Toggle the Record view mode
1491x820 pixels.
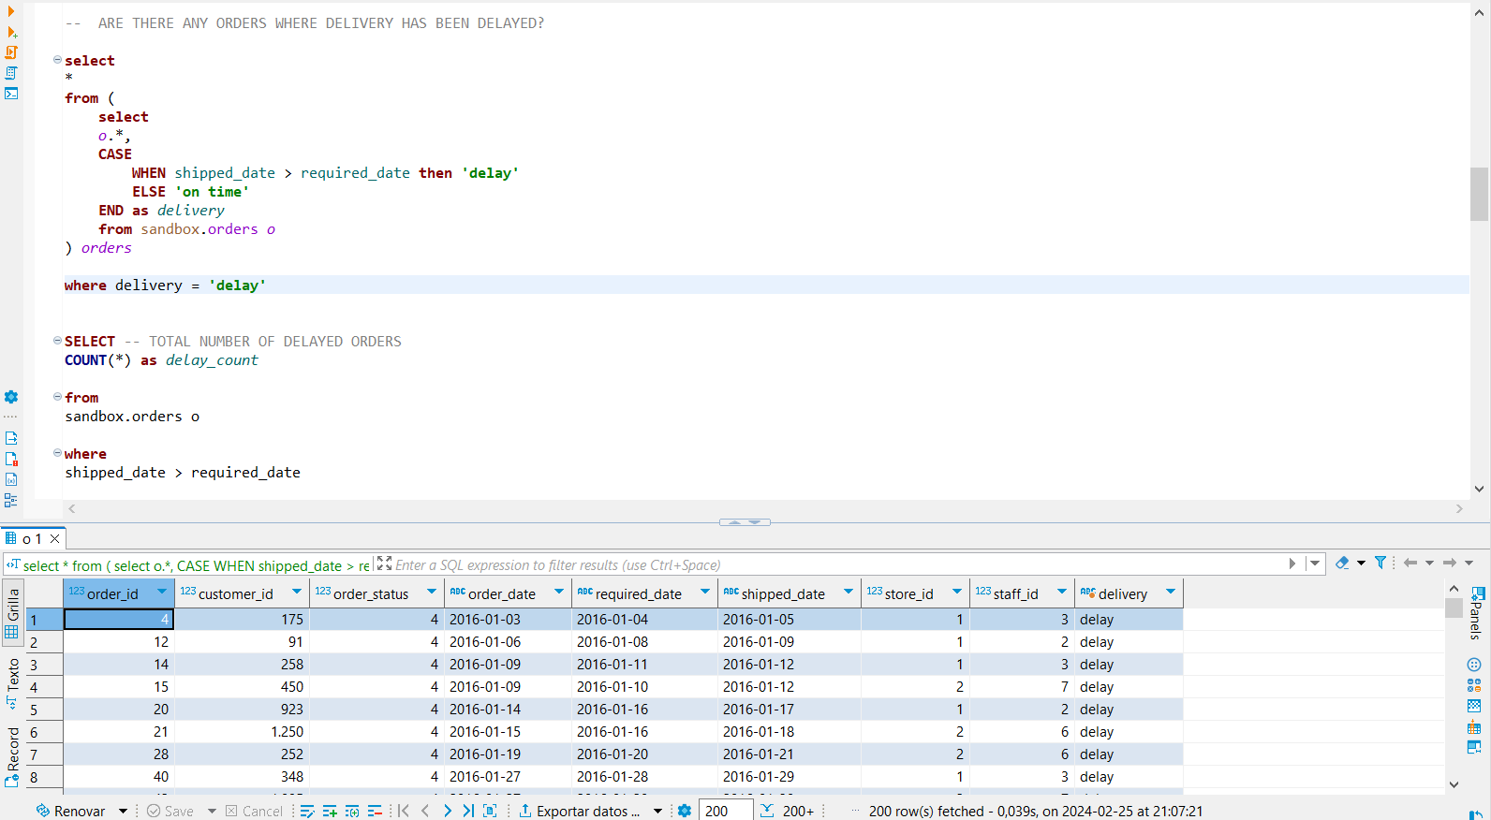click(12, 756)
